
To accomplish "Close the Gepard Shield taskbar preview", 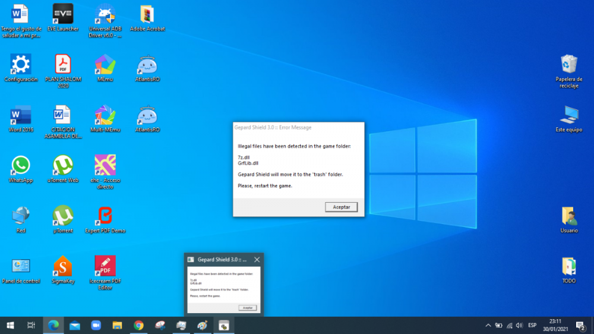I will [x=257, y=260].
